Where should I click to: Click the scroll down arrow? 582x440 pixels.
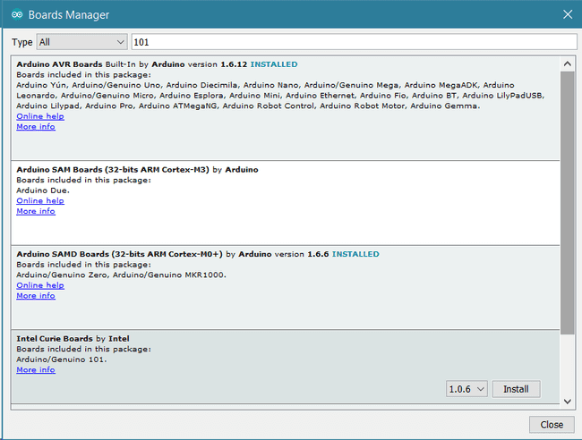tap(567, 402)
